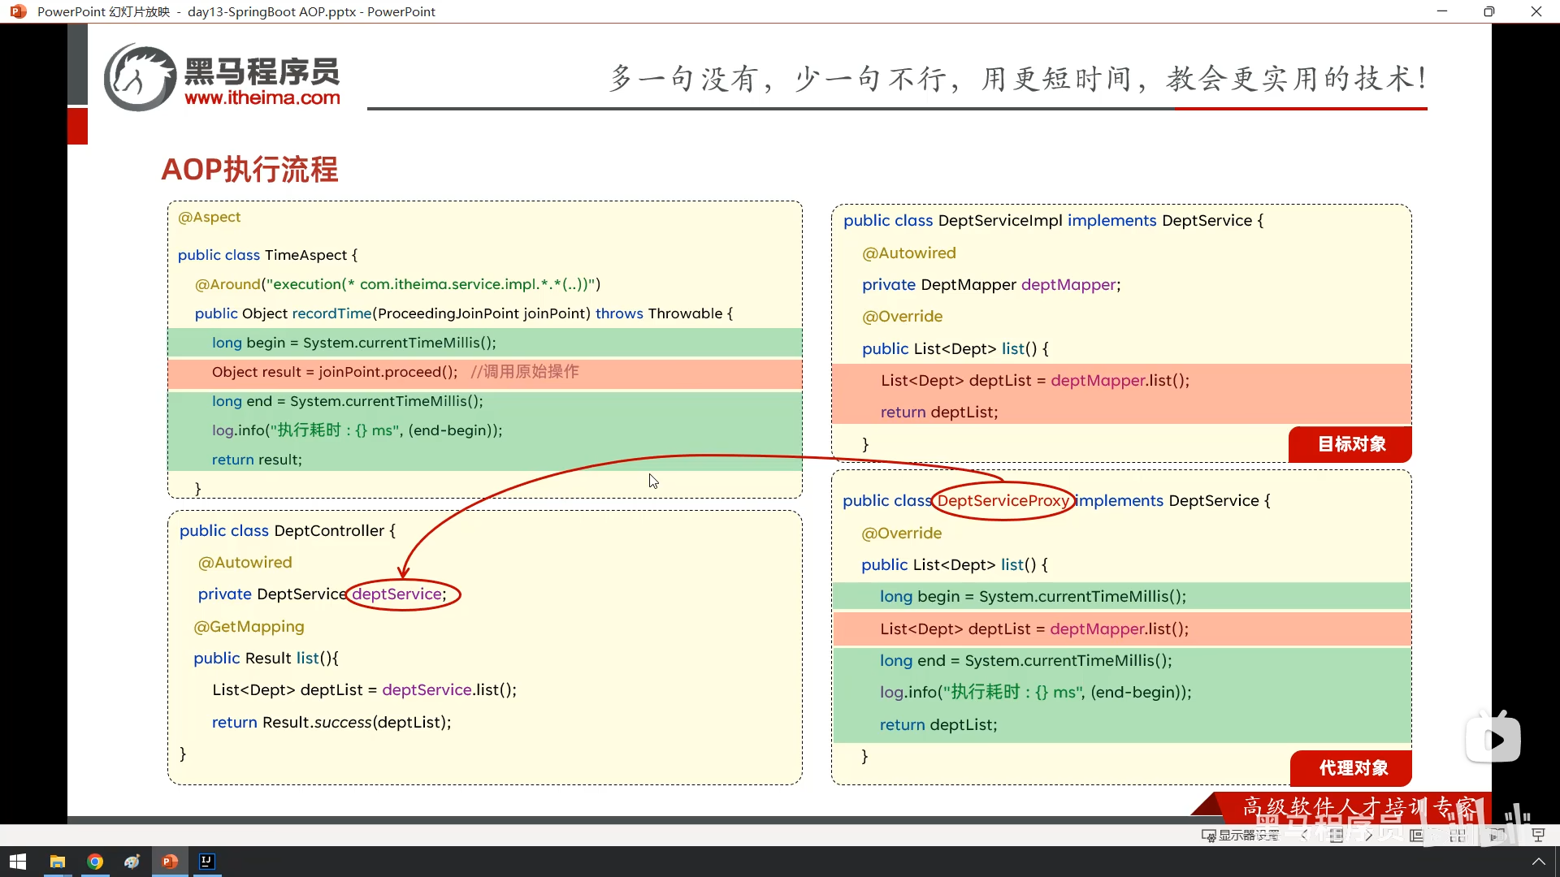Minimize the PowerPoint window
Screen dimensions: 1560x877
pos(1442,11)
